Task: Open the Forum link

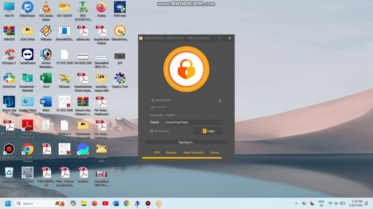Action: pyautogui.click(x=215, y=152)
